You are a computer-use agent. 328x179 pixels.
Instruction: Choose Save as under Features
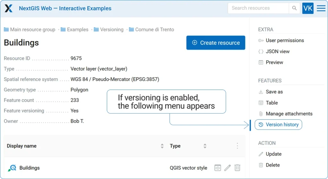274,92
